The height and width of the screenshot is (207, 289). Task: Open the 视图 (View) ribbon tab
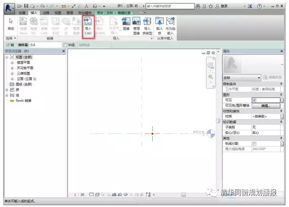(x=58, y=13)
